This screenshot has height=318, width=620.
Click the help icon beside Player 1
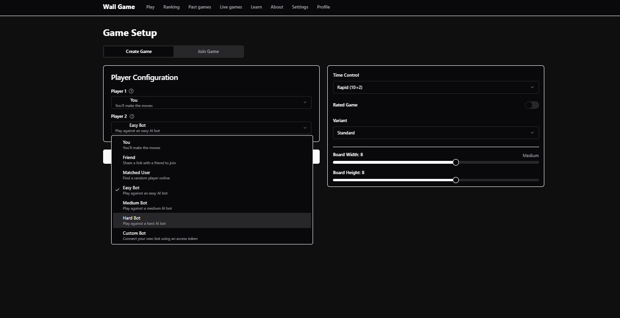tap(131, 91)
